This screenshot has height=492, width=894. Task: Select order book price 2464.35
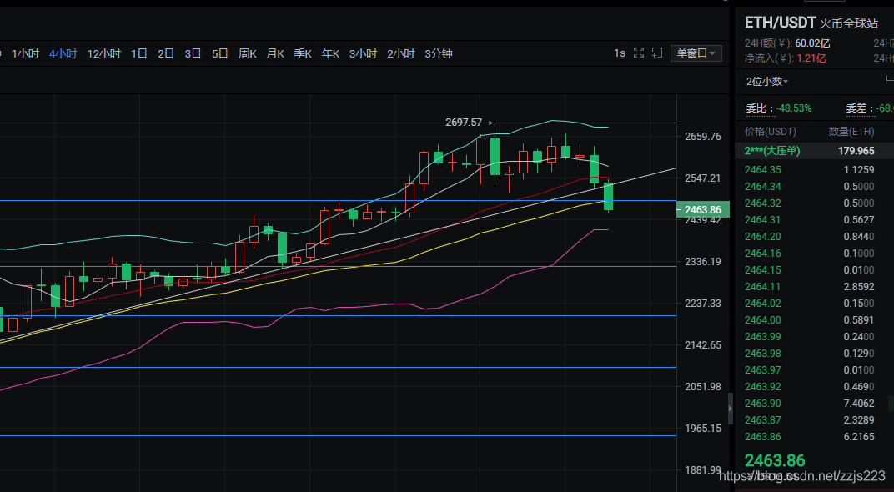click(763, 170)
